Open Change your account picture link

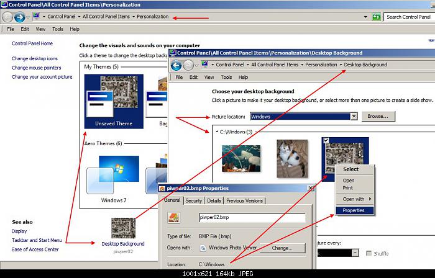pyautogui.click(x=42, y=77)
